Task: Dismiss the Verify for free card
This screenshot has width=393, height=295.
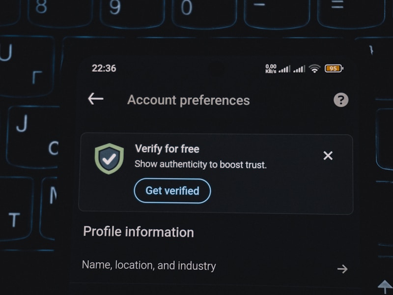Action: point(328,156)
